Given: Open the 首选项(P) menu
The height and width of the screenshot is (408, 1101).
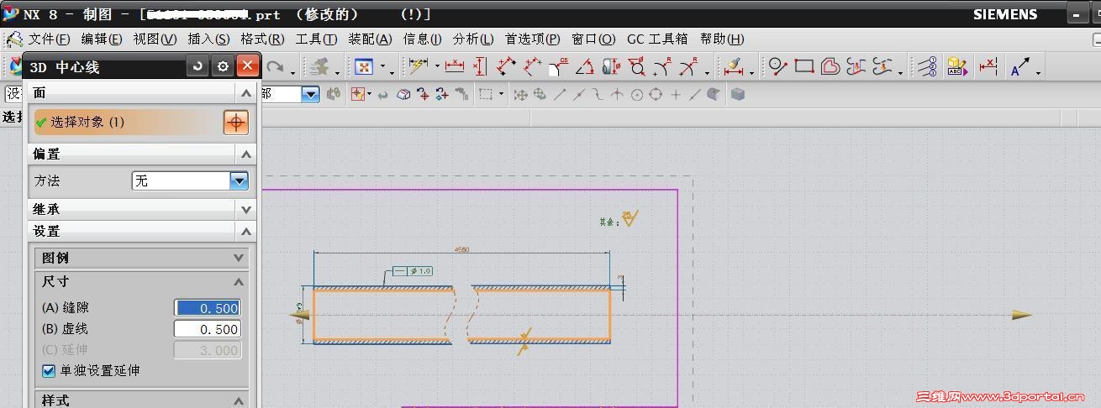Looking at the screenshot, I should tap(533, 39).
